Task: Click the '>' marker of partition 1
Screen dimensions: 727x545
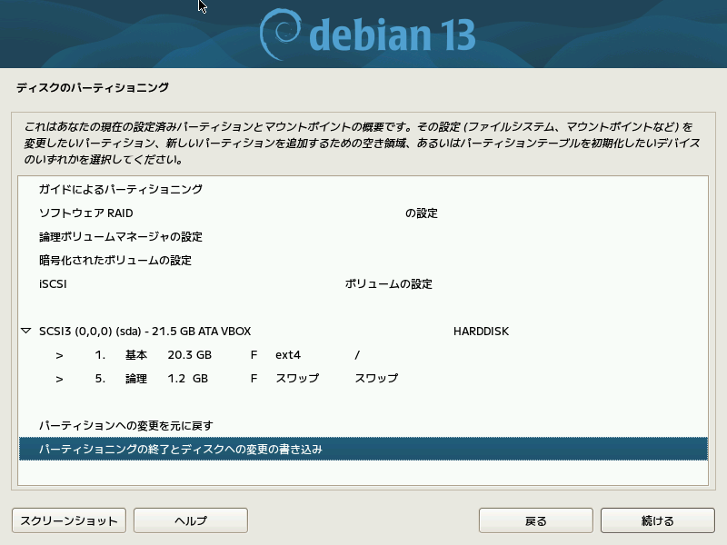Action: click(x=59, y=355)
